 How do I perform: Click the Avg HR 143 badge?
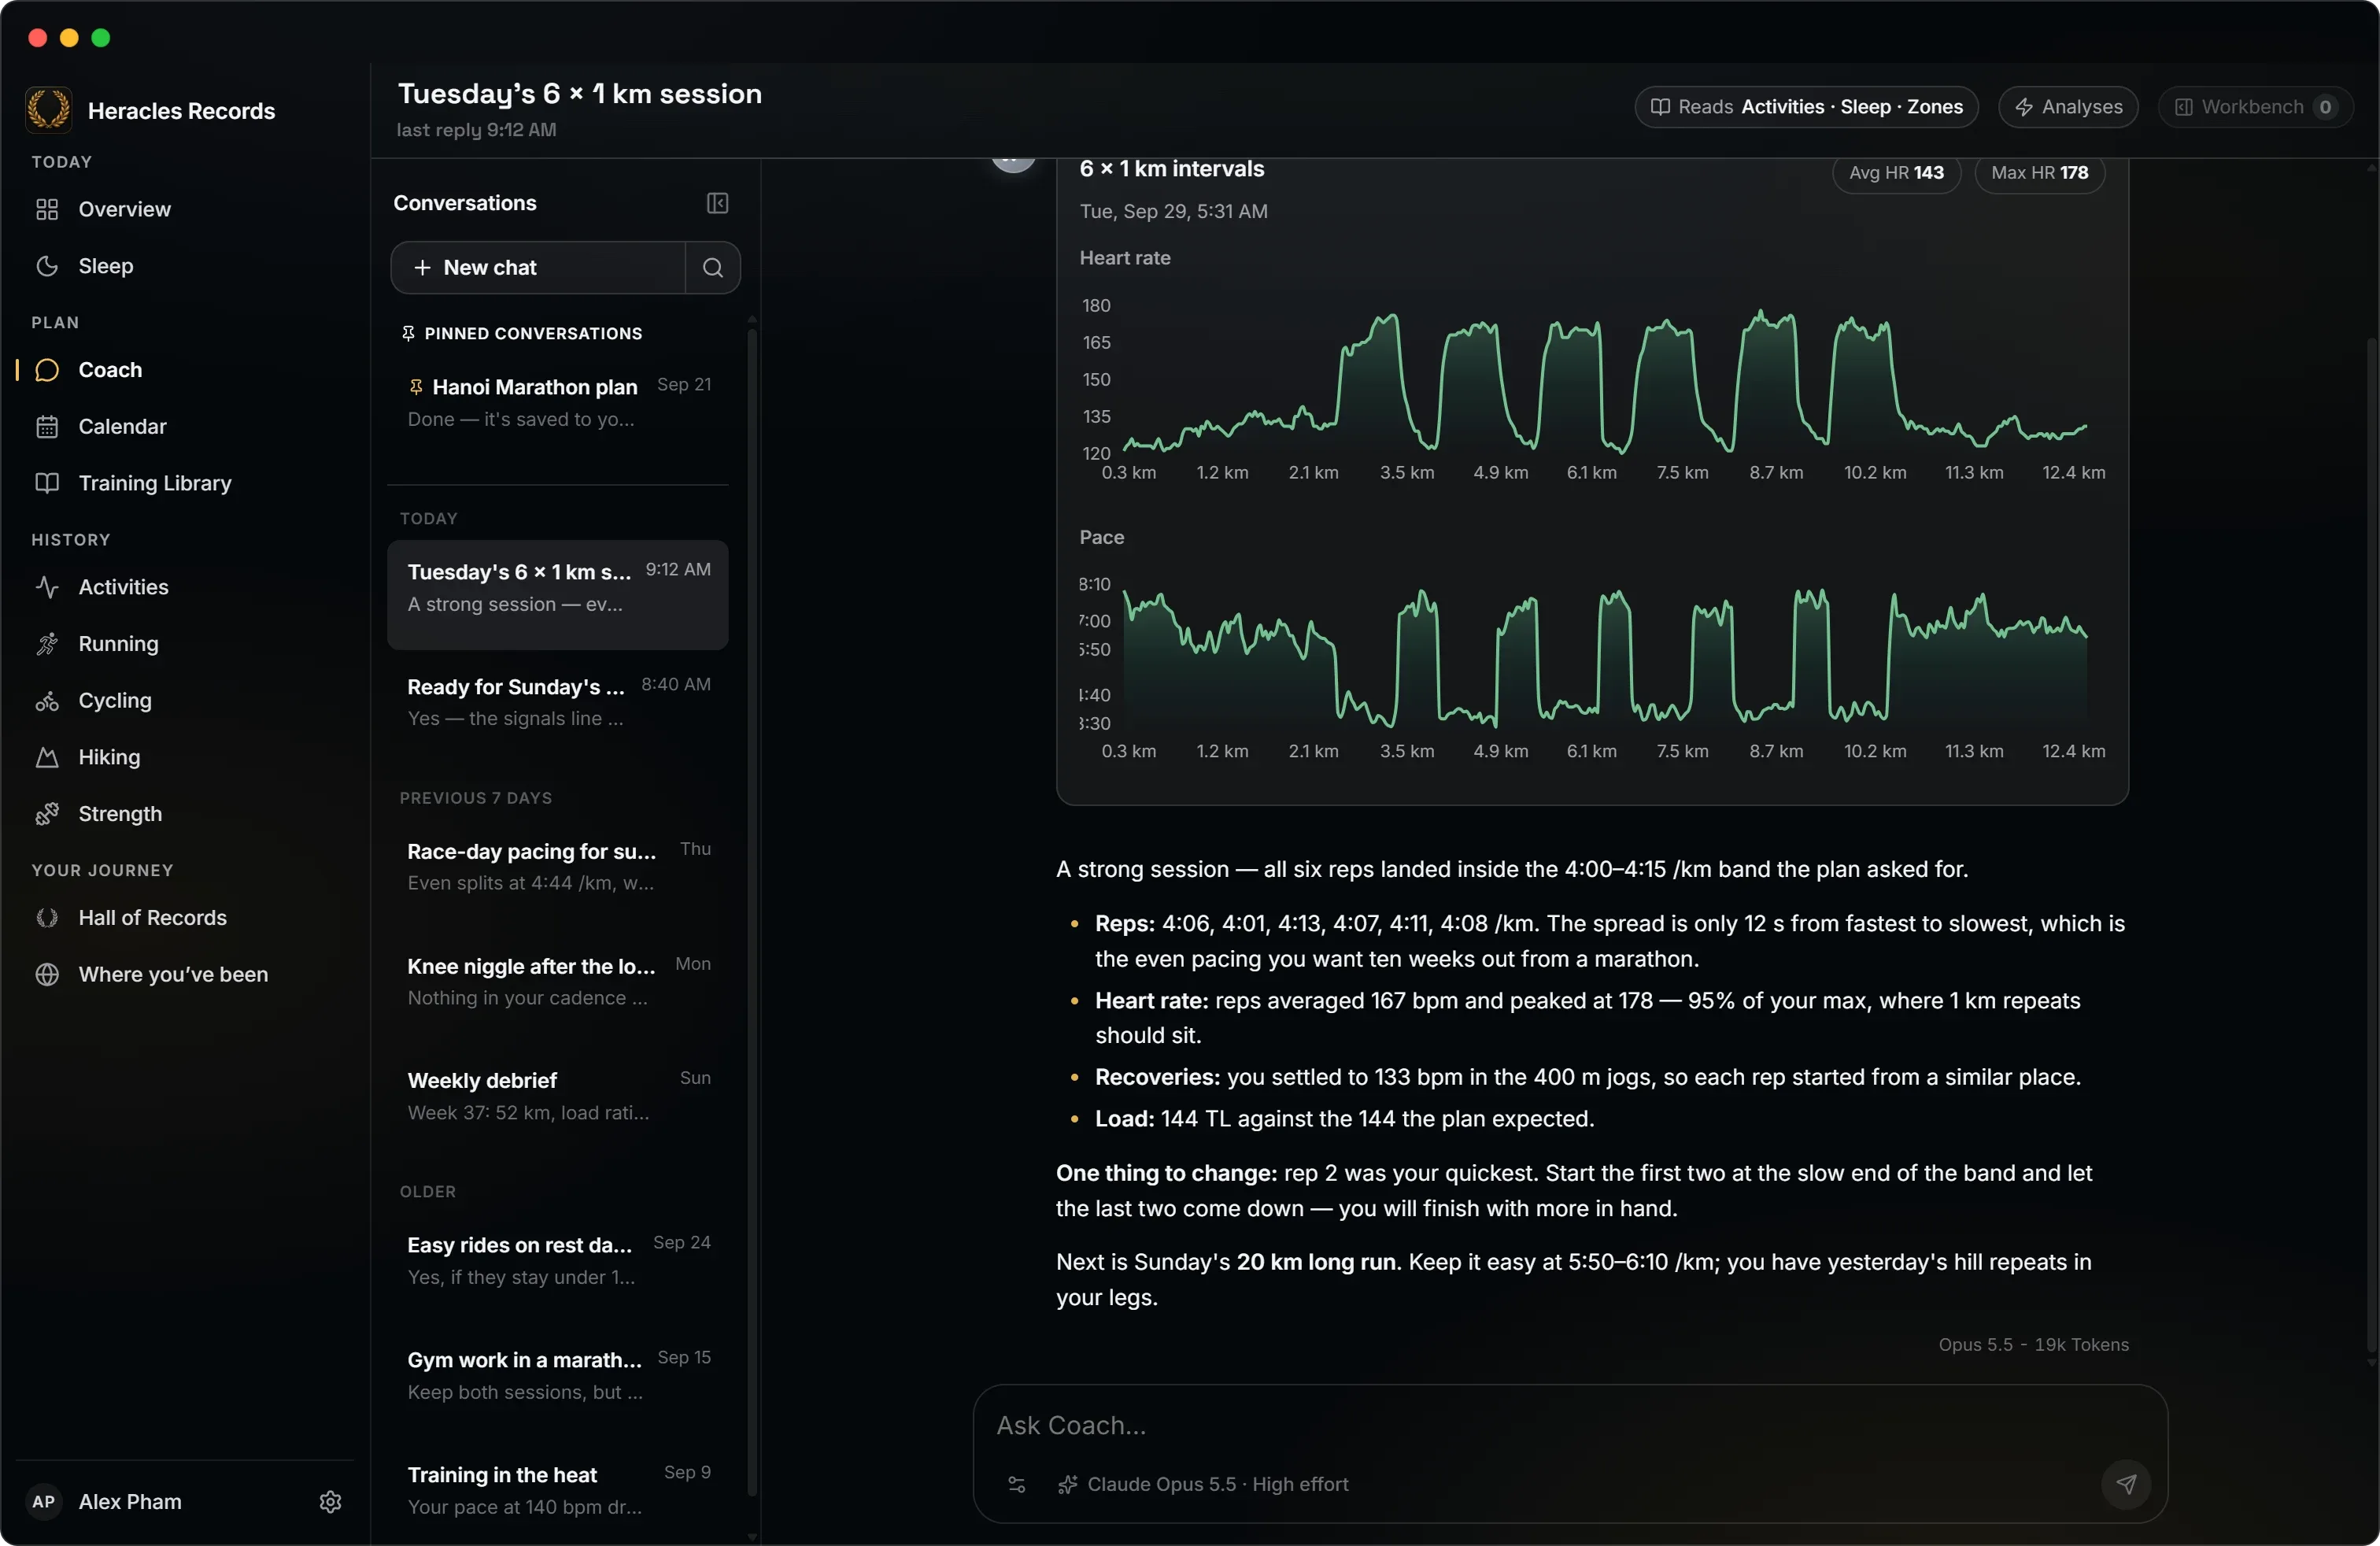(x=1896, y=173)
